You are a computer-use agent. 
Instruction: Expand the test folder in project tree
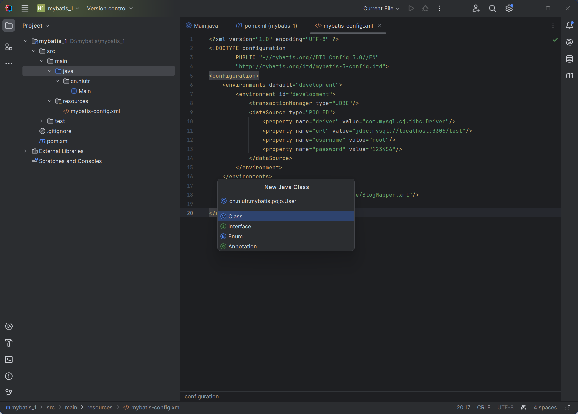click(42, 121)
